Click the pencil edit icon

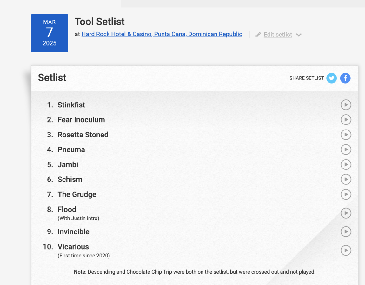tap(258, 35)
